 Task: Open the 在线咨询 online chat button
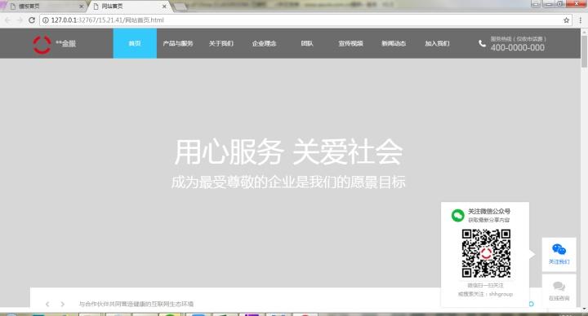(559, 291)
